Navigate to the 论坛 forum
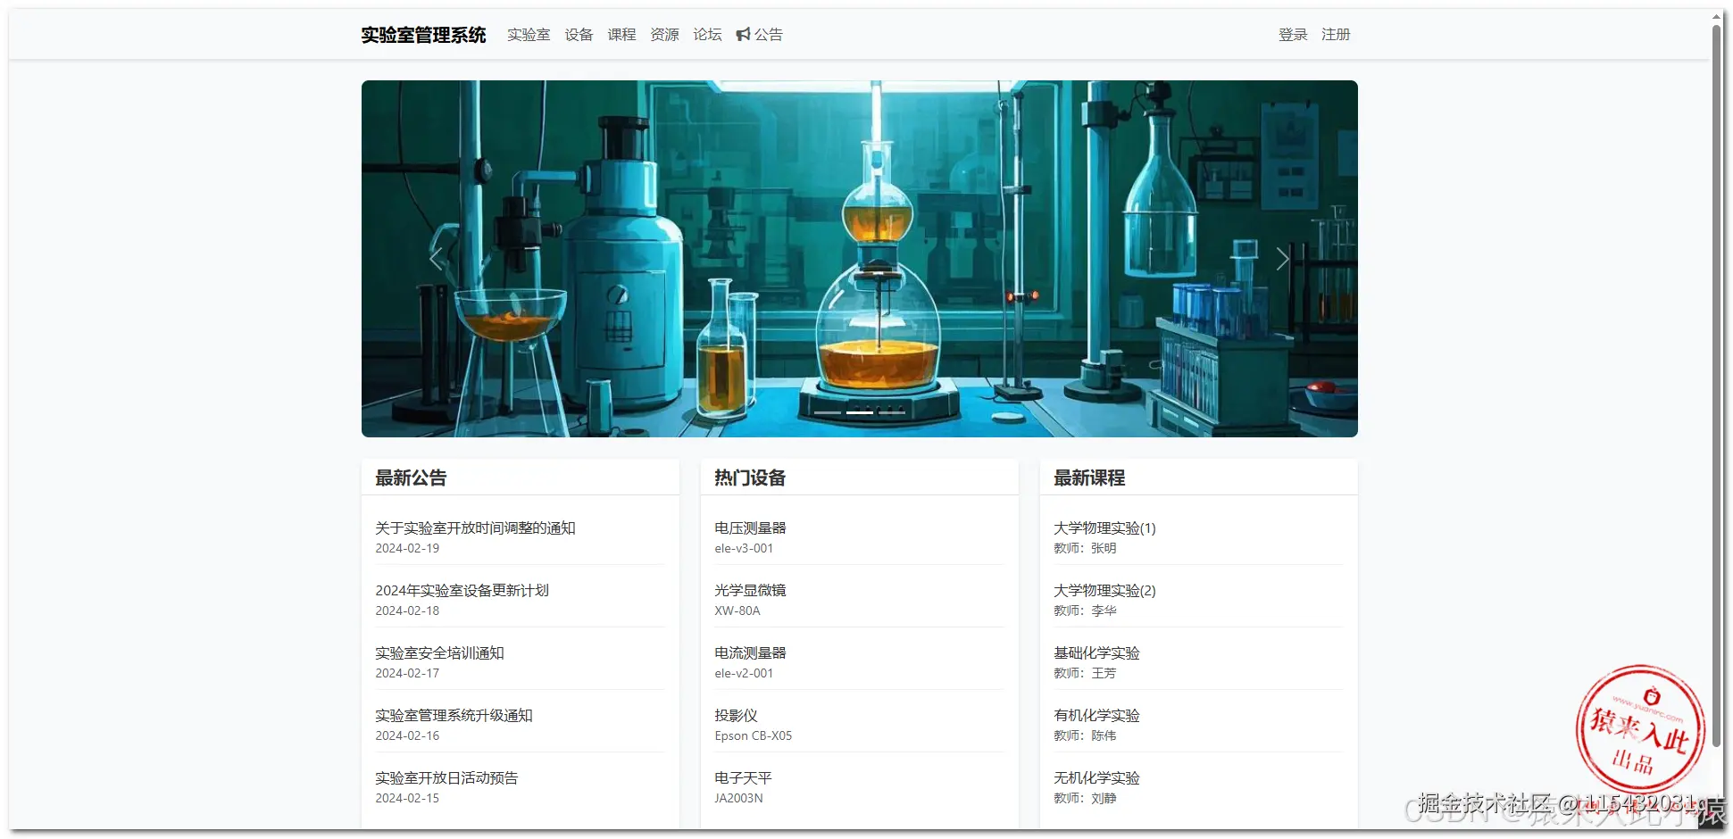Viewport: 1733px width, 839px height. pyautogui.click(x=706, y=34)
